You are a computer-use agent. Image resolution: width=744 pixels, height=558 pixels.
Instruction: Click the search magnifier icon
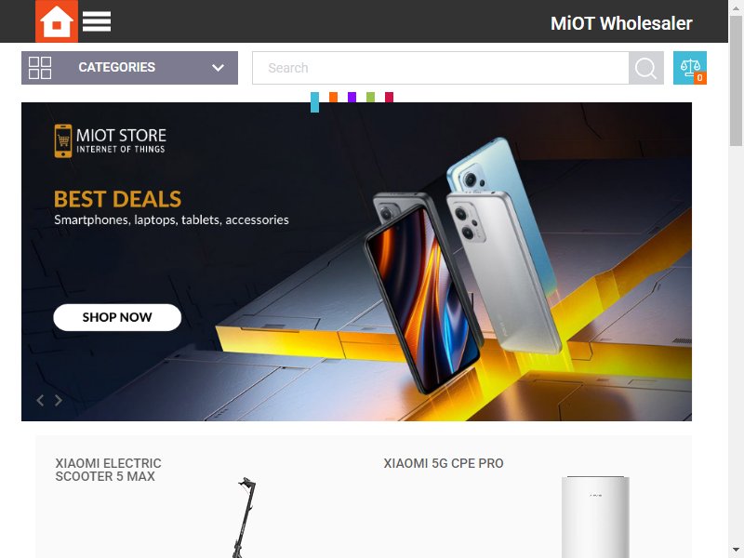tap(645, 68)
